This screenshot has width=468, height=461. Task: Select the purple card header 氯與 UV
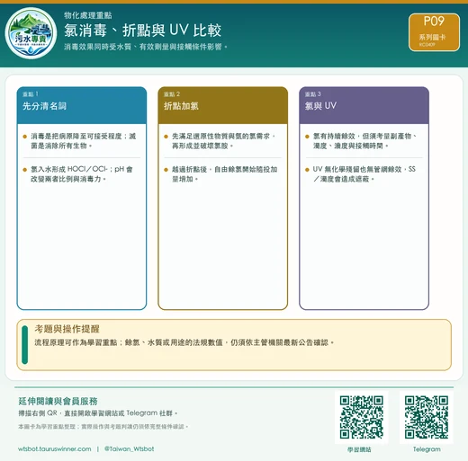[364, 105]
